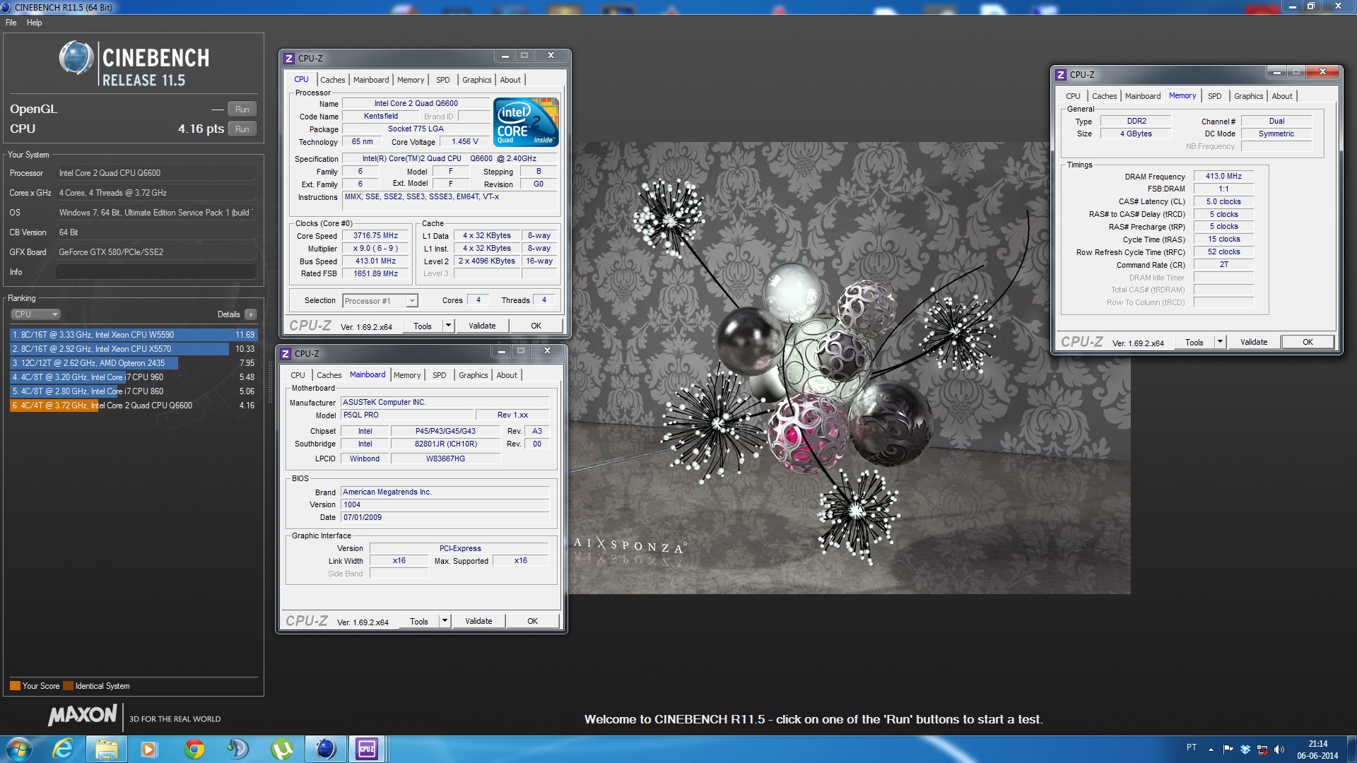1357x763 pixels.
Task: Expand Tools dropdown arrow in CPU-Z Mainboard window
Action: [445, 622]
